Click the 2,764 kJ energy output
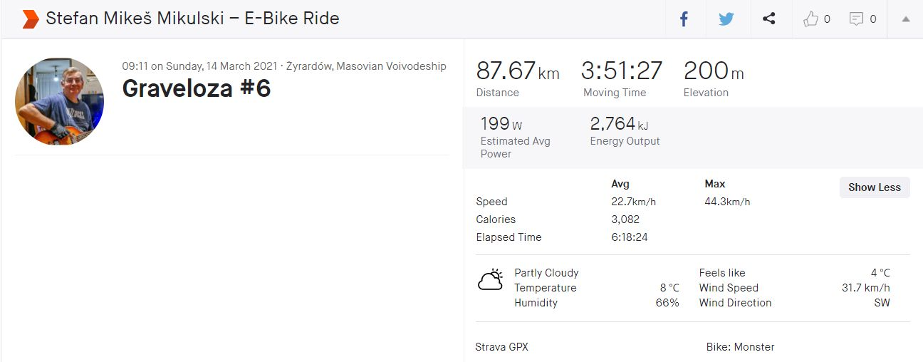Viewport: 923px width, 362px height. tap(619, 125)
